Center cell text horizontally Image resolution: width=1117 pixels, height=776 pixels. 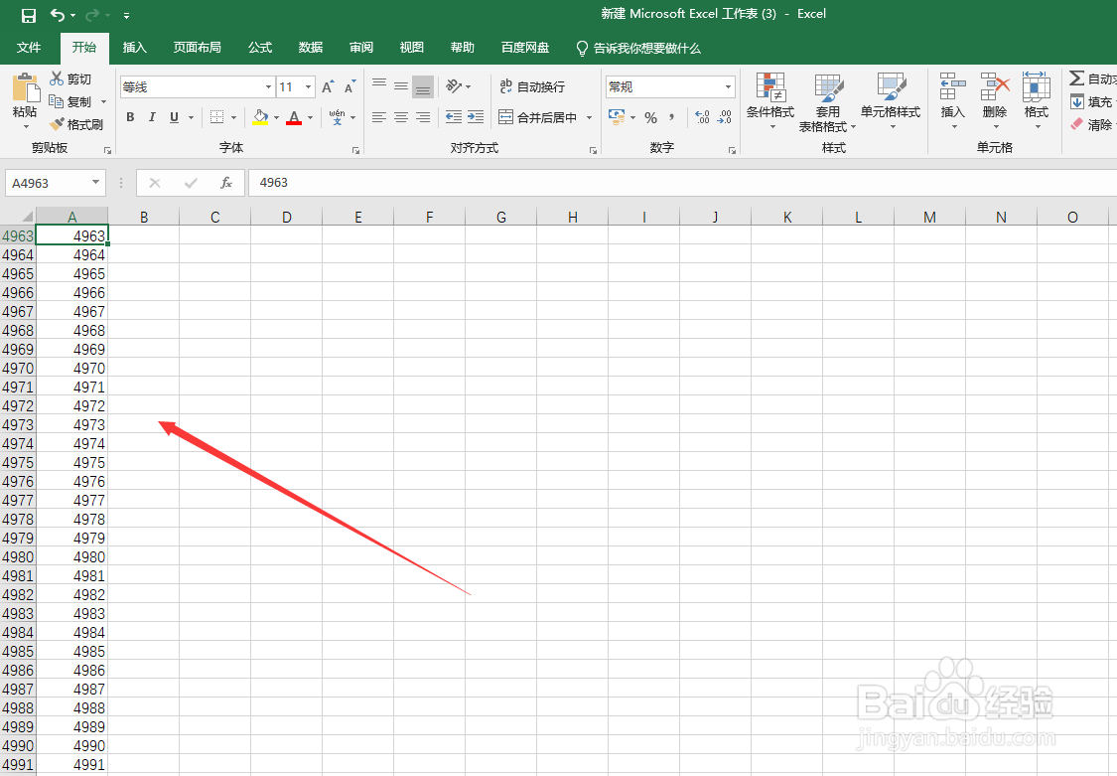[401, 117]
